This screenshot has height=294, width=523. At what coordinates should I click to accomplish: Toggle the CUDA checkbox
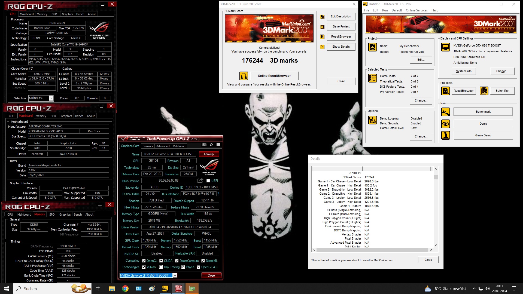pos(161,261)
